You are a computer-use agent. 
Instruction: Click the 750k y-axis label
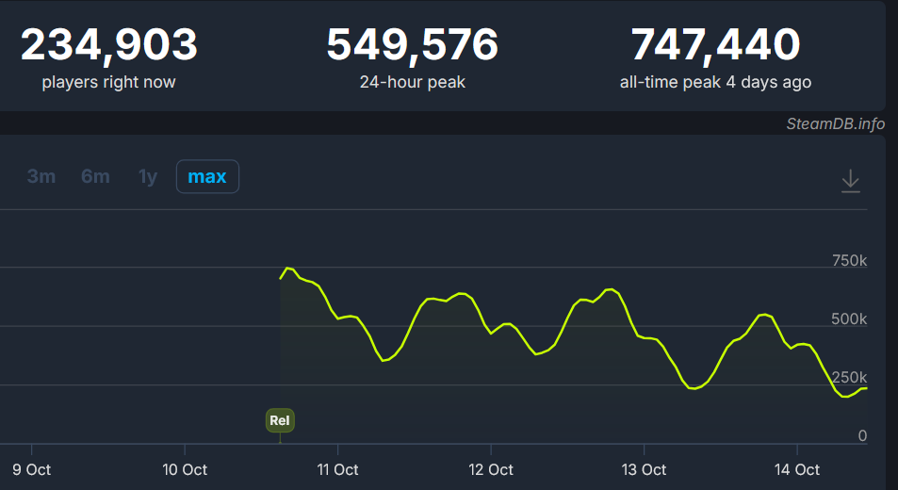click(x=849, y=260)
